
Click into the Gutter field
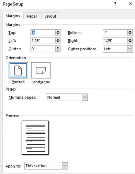43,49
